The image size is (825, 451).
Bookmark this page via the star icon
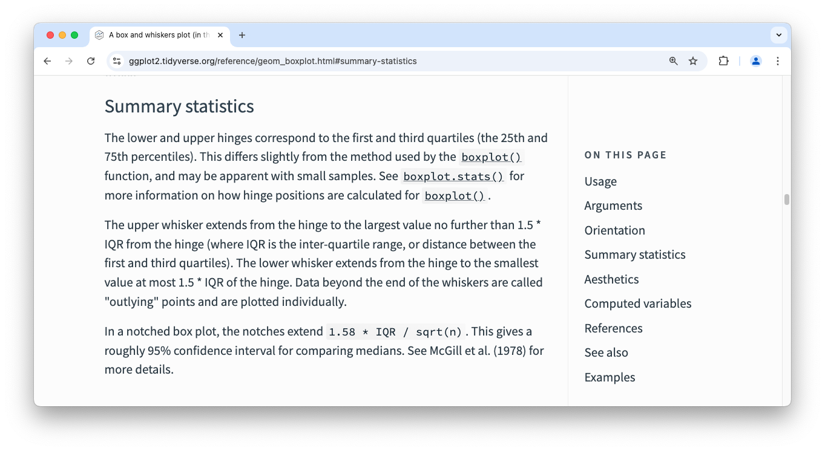tap(692, 60)
